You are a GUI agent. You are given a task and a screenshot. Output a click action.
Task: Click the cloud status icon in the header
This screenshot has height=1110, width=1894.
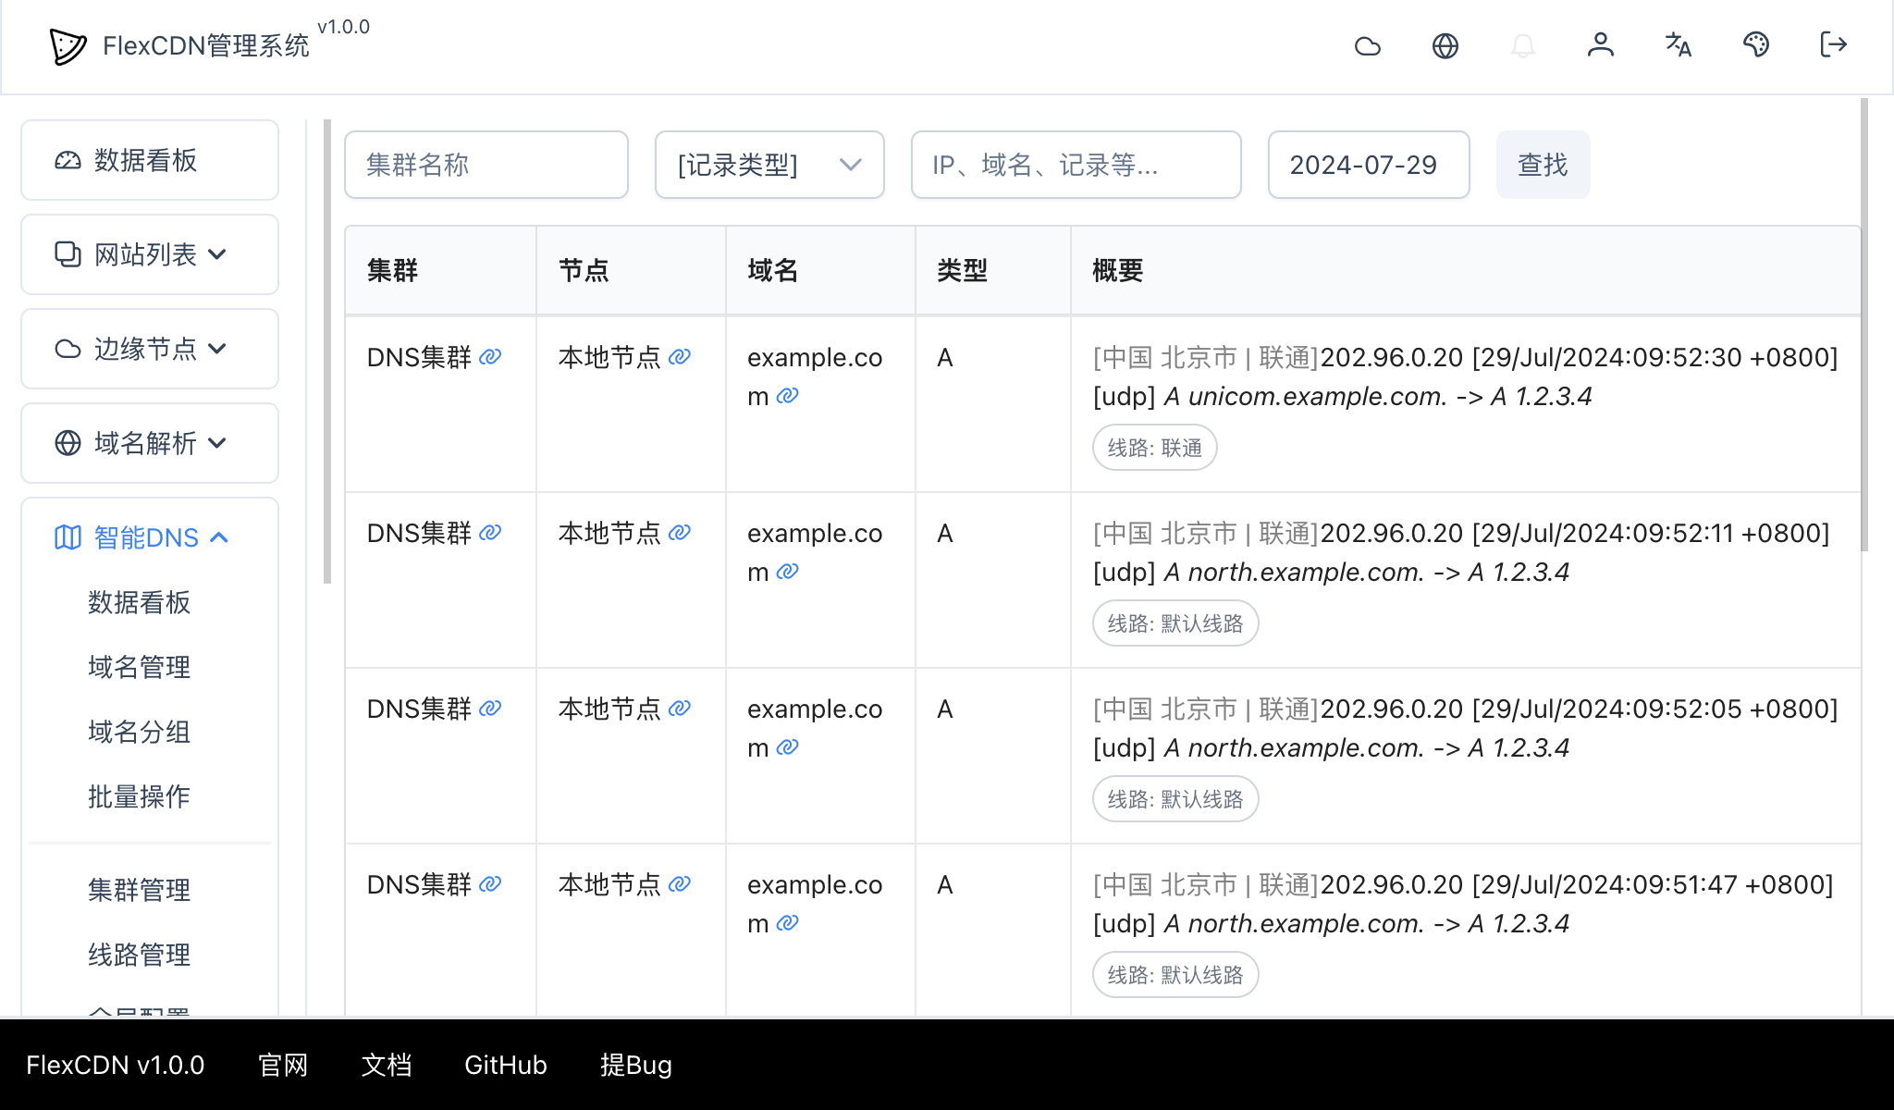tap(1369, 45)
